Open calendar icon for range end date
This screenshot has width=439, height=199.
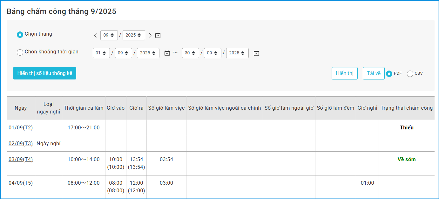point(256,53)
